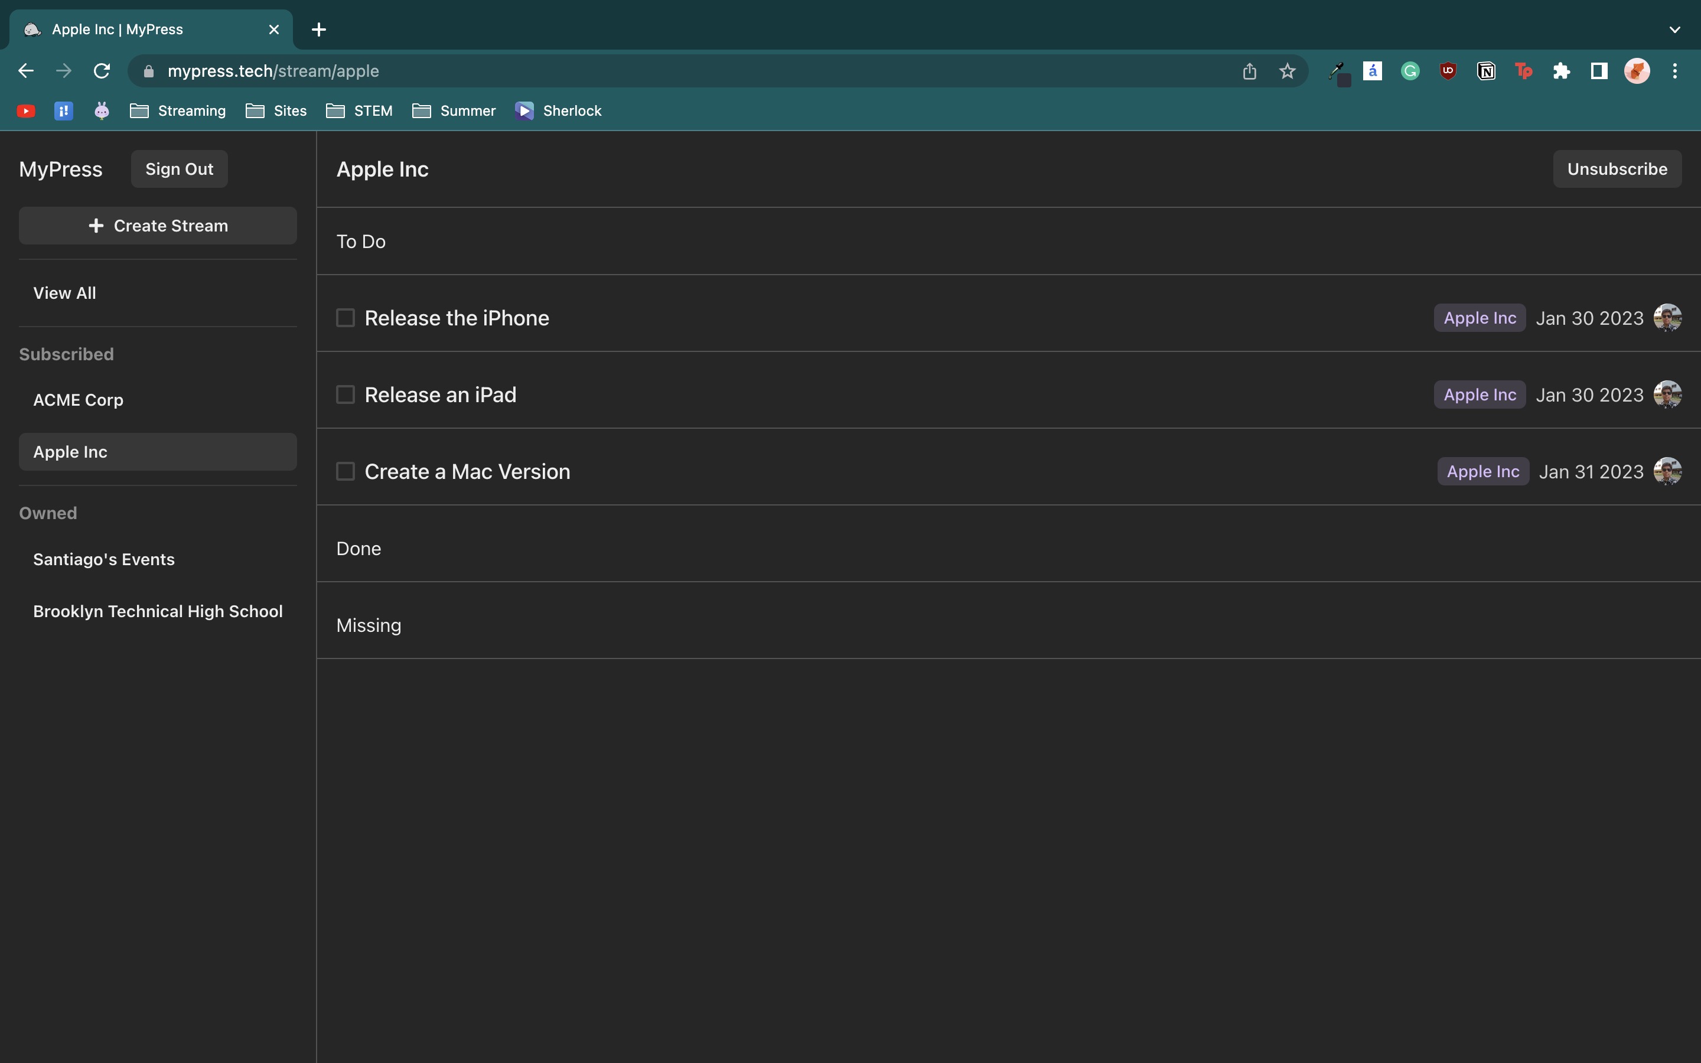Open the Notion extension icon

1486,71
